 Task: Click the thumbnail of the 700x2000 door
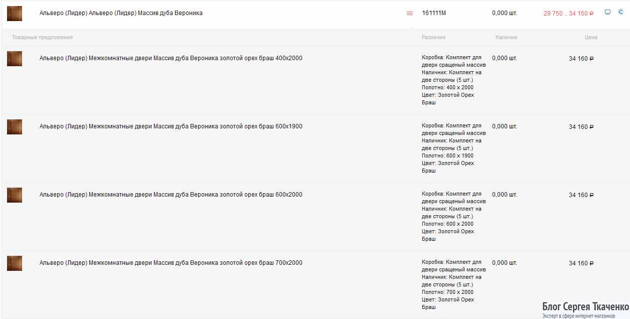[x=15, y=263]
